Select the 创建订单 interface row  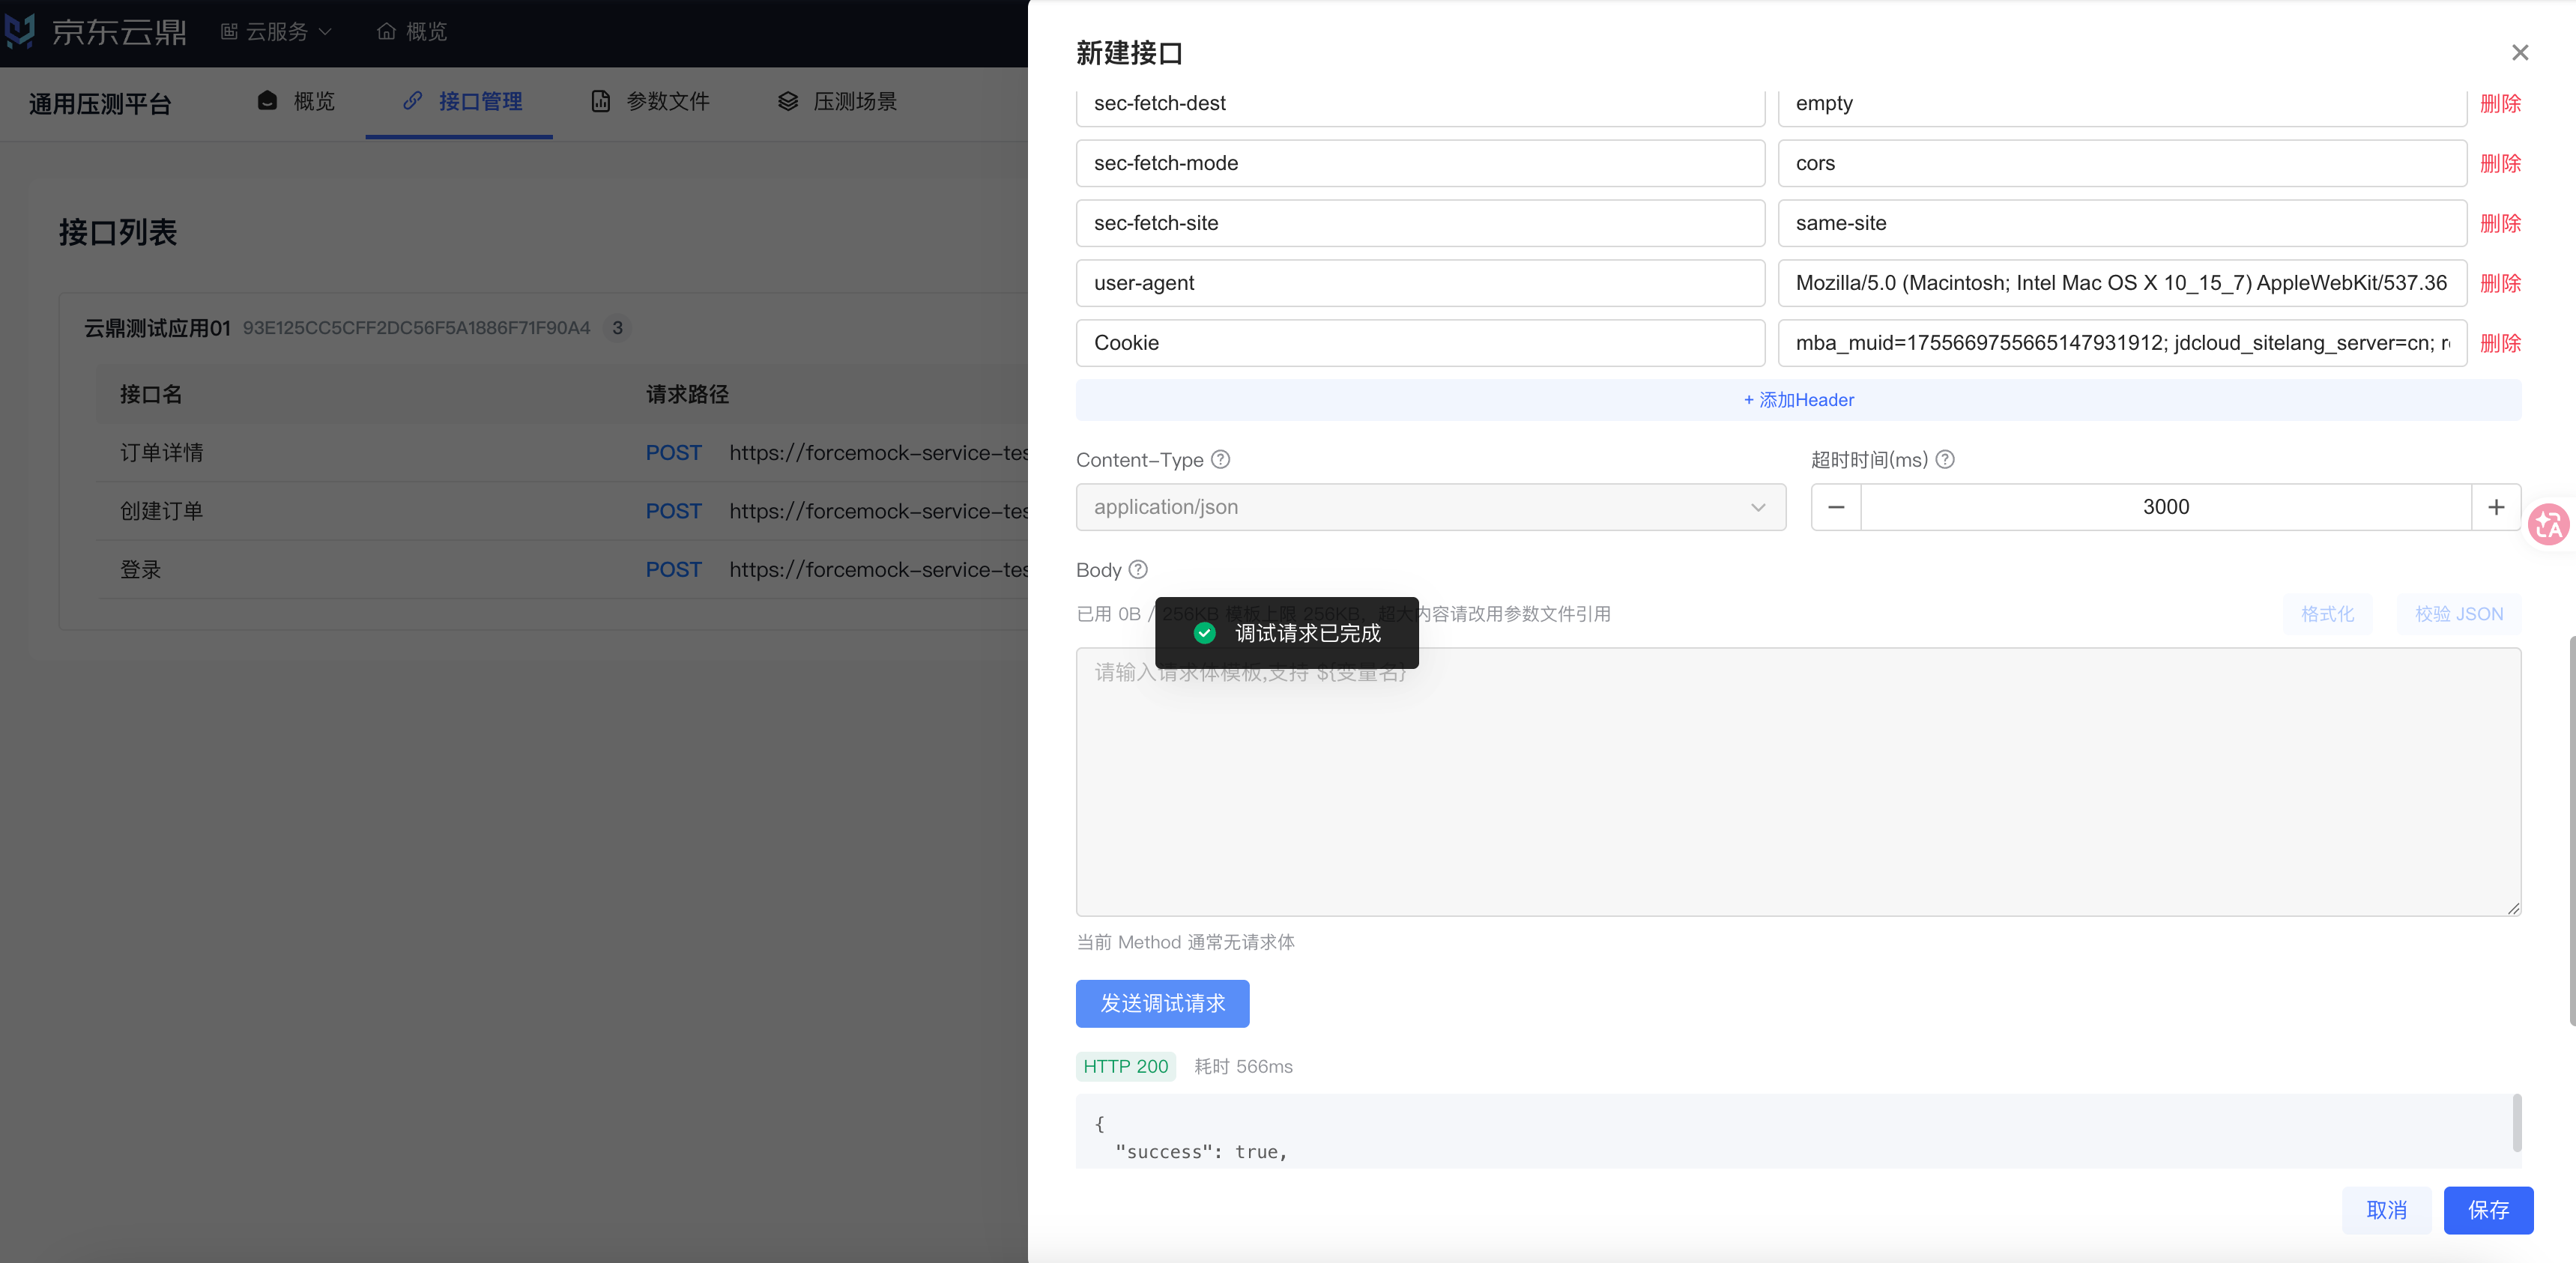[562, 511]
